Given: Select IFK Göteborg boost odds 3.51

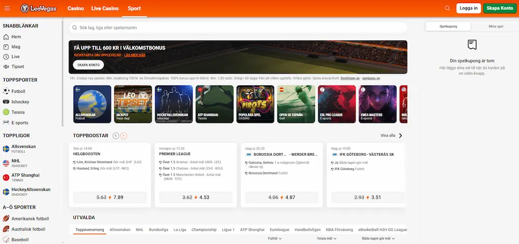Looking at the screenshot, I should tap(368, 197).
